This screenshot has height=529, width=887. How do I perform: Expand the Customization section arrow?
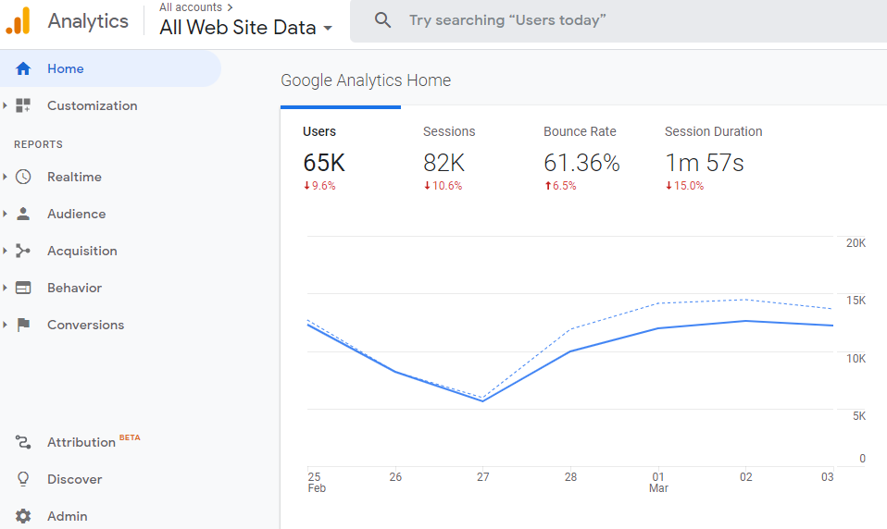(6, 105)
